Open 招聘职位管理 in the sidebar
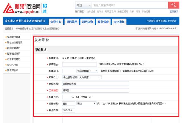This screenshot has height=123, width=182. pos(14,37)
